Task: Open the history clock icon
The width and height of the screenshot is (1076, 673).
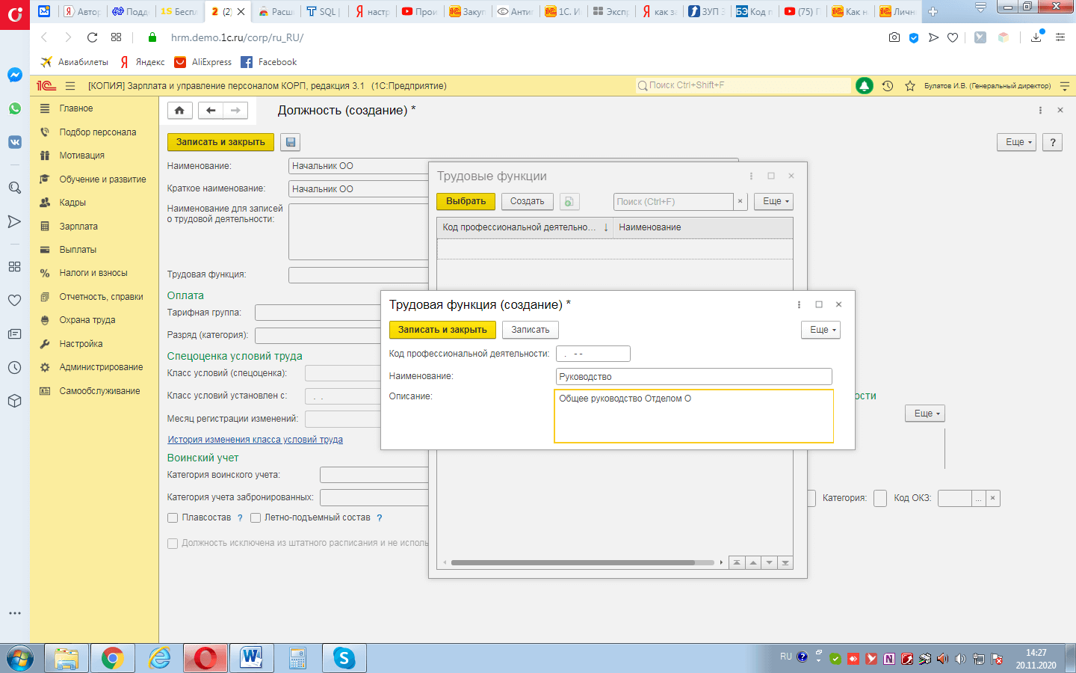Action: (x=888, y=86)
